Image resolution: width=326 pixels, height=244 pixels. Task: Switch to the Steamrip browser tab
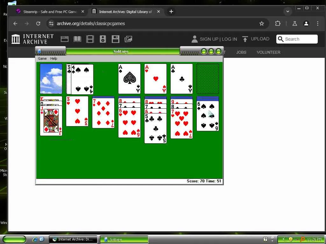click(50, 12)
